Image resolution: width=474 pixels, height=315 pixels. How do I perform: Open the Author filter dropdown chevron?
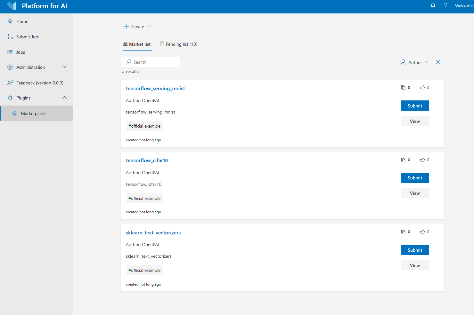pos(427,62)
